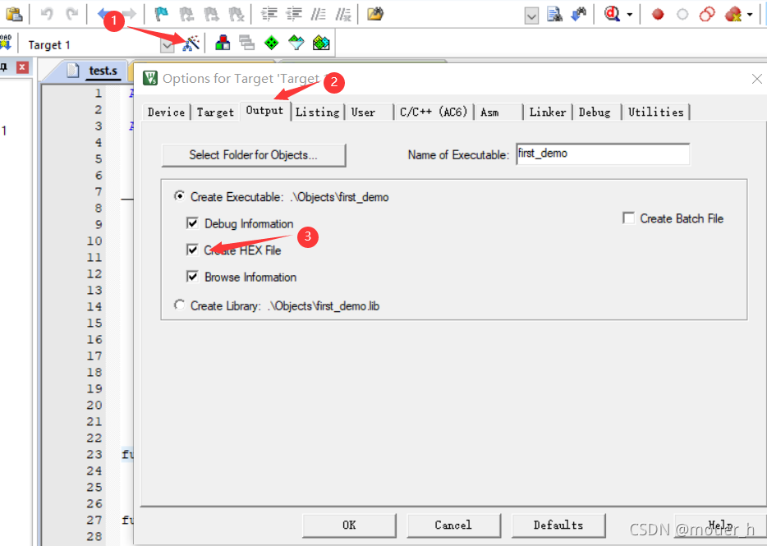Click line number 17 in the editor
This screenshot has height=546, width=767.
click(94, 356)
